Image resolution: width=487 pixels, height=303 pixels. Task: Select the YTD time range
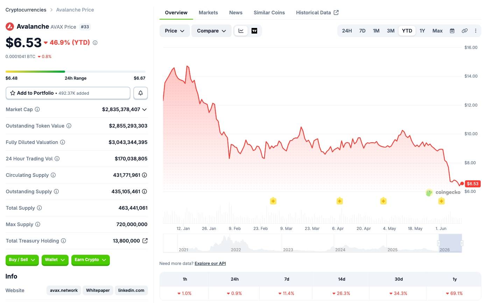pyautogui.click(x=407, y=31)
